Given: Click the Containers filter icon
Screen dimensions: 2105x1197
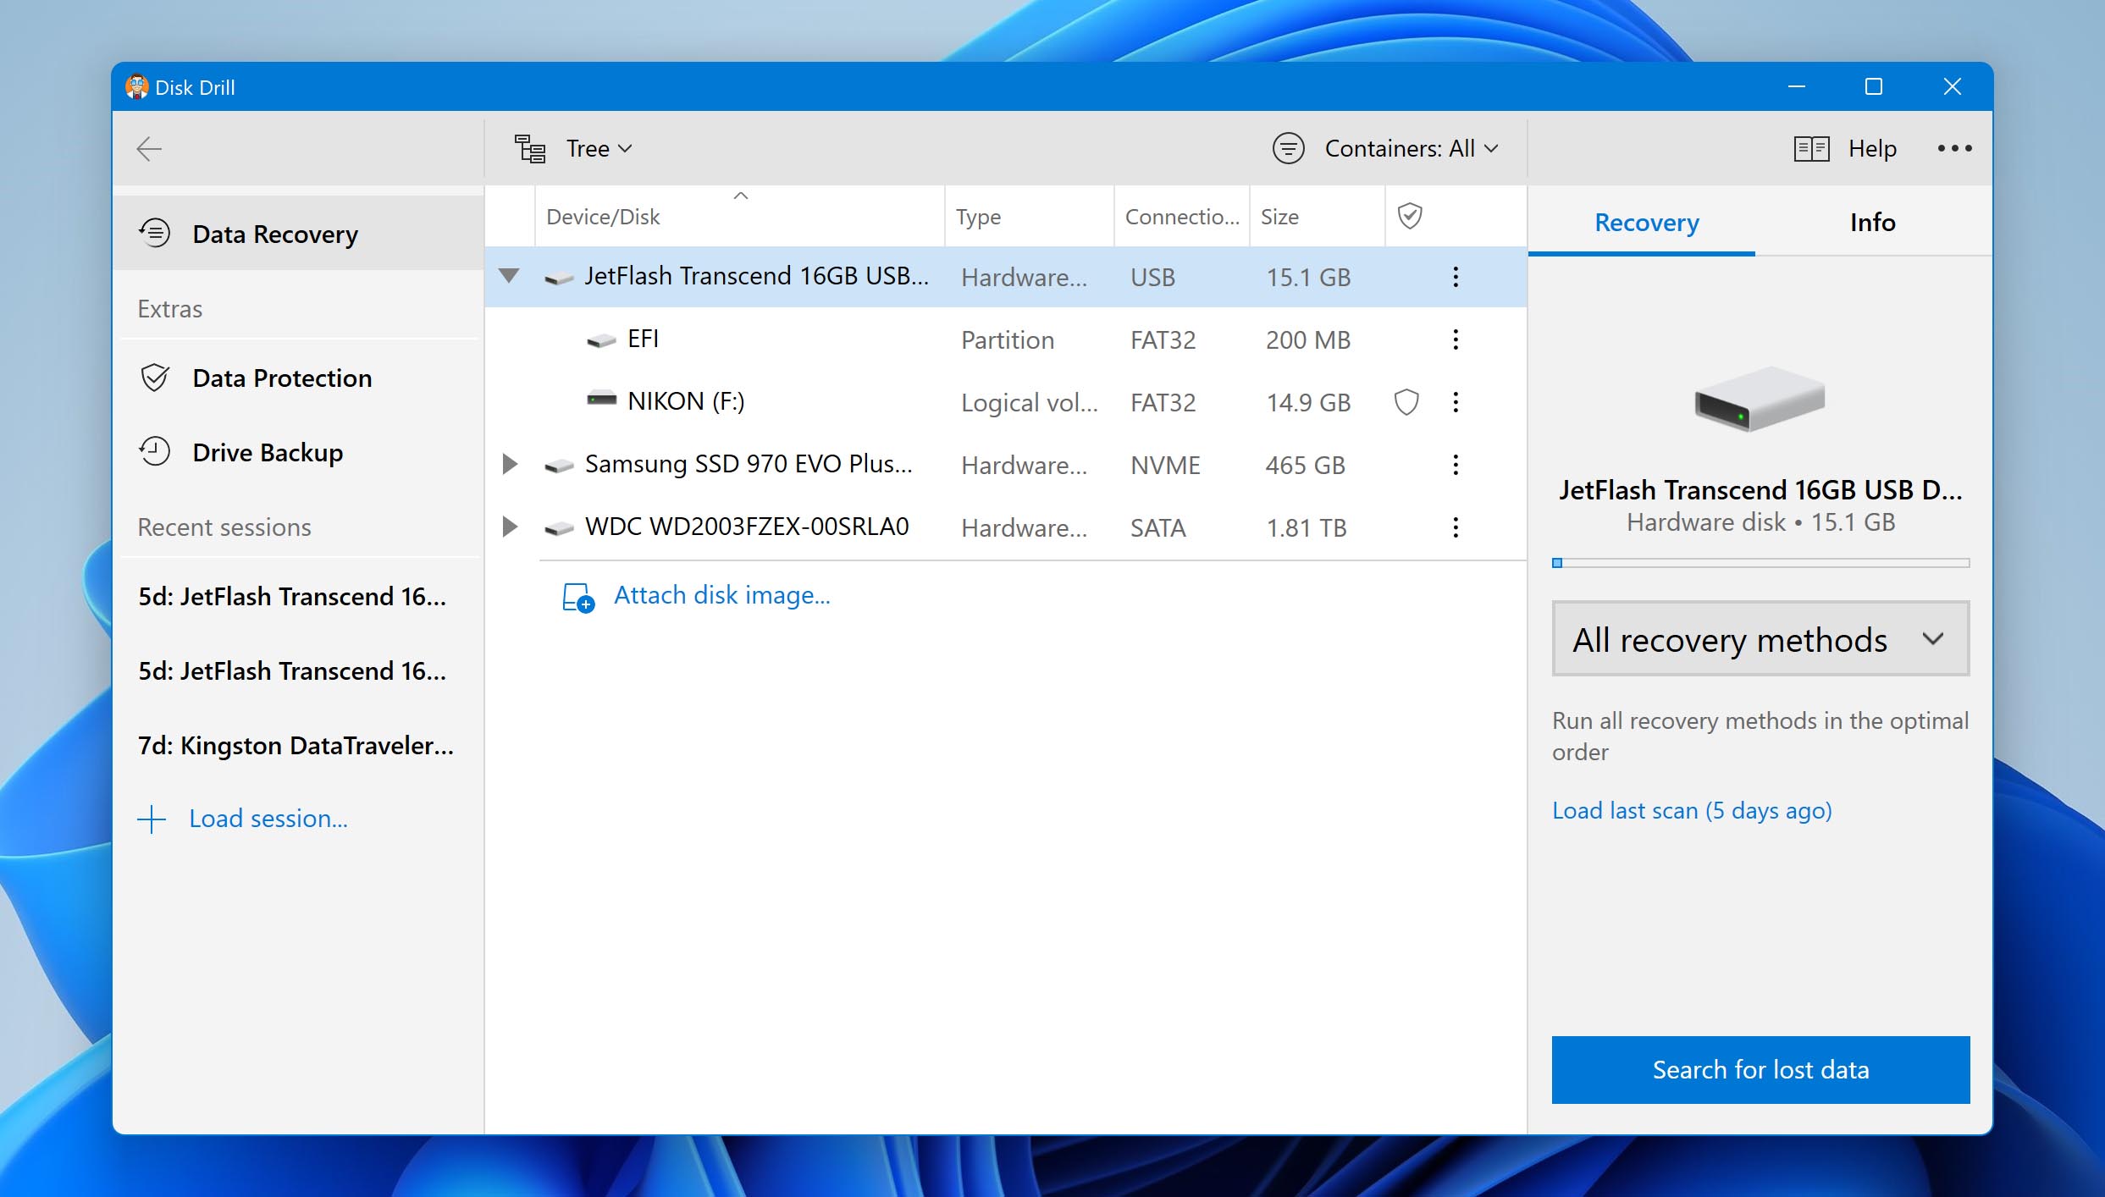Looking at the screenshot, I should pyautogui.click(x=1288, y=149).
